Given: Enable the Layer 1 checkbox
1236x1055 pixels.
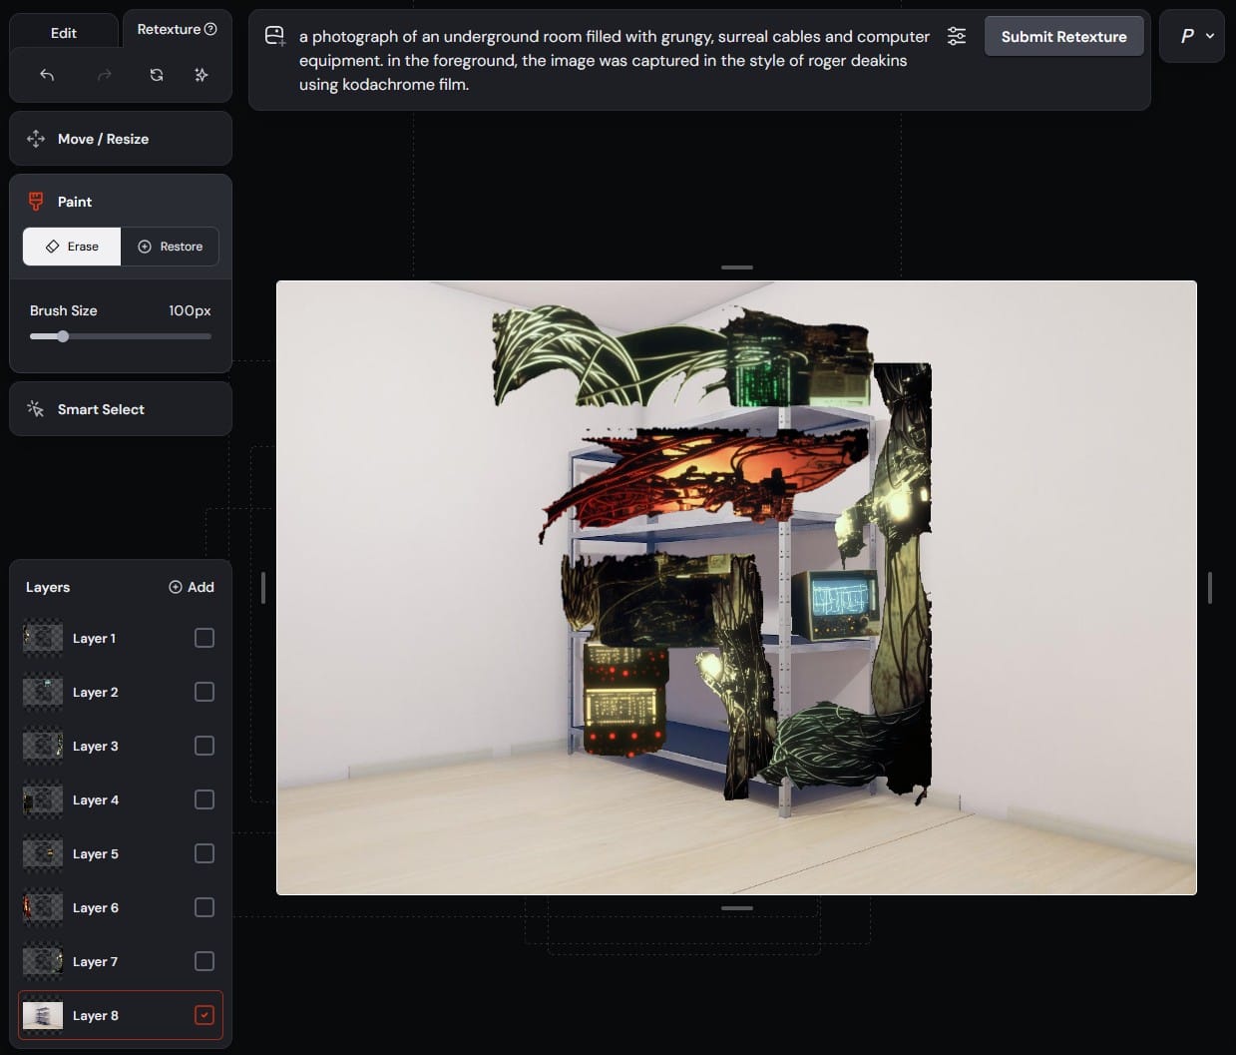Looking at the screenshot, I should (204, 638).
